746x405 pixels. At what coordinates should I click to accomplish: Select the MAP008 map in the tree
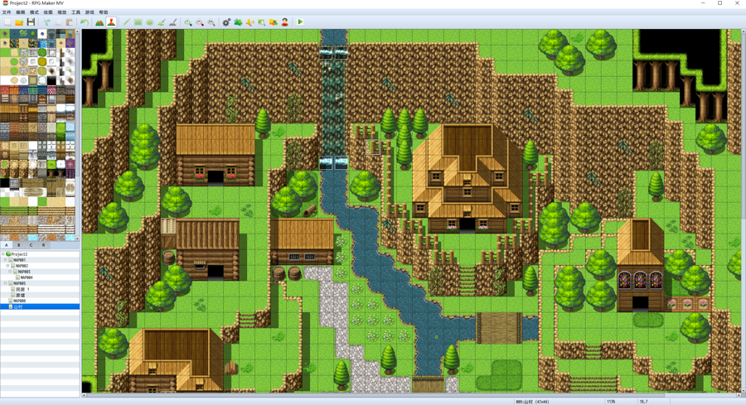pyautogui.click(x=20, y=301)
